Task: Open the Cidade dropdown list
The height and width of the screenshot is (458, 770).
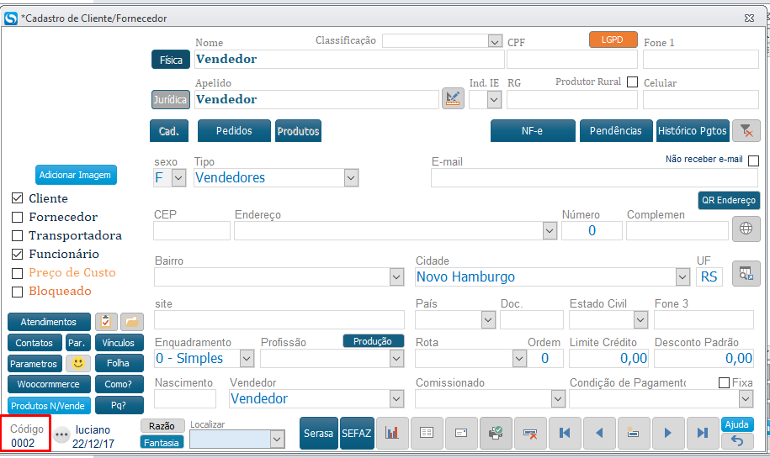Action: coord(682,277)
